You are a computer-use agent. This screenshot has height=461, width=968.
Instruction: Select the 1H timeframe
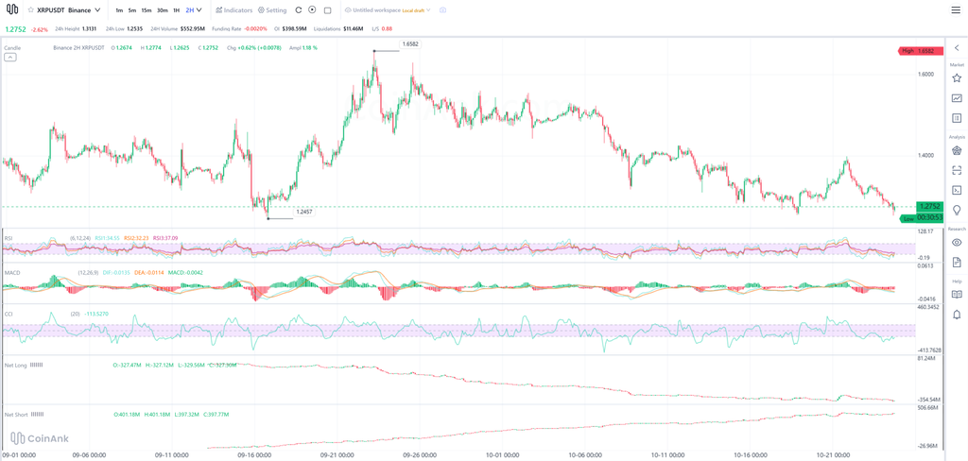tap(177, 9)
